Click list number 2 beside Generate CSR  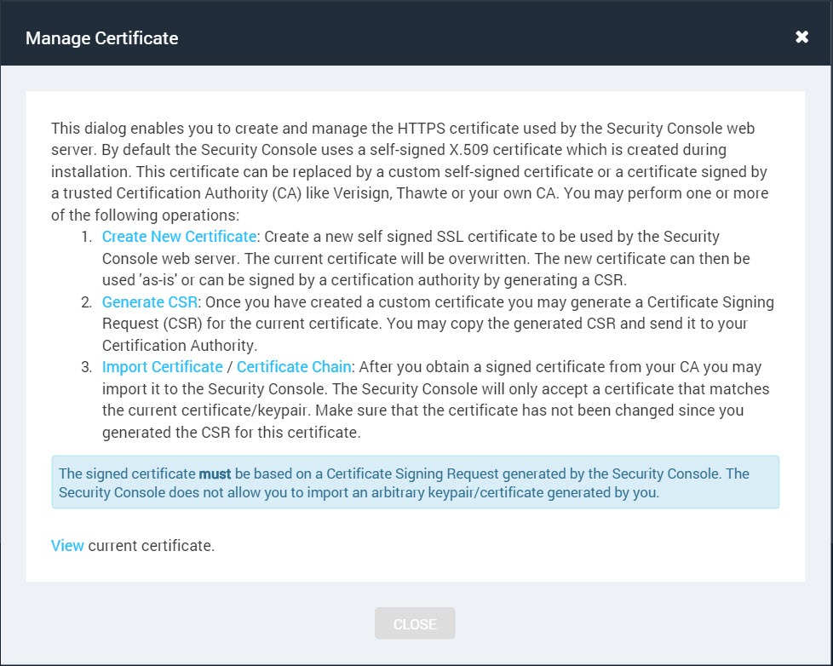pos(87,302)
